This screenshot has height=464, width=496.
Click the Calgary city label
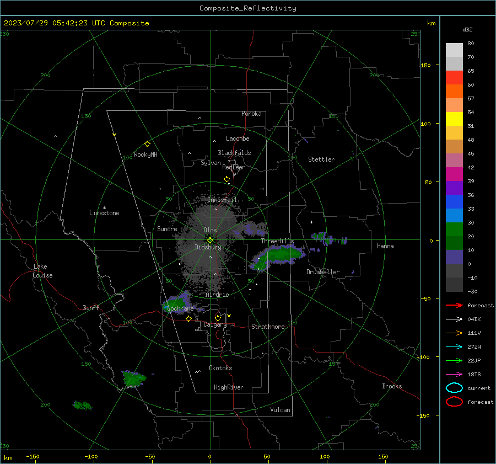215,324
